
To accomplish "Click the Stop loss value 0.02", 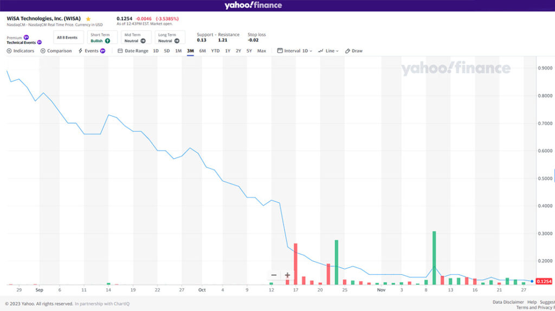I will coord(253,40).
